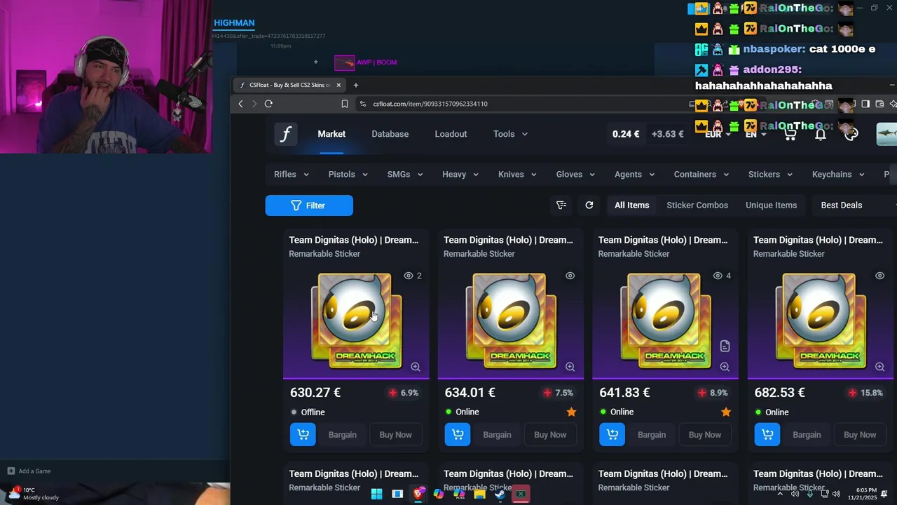
Task: Launch Steam from the taskbar
Action: [500, 494]
